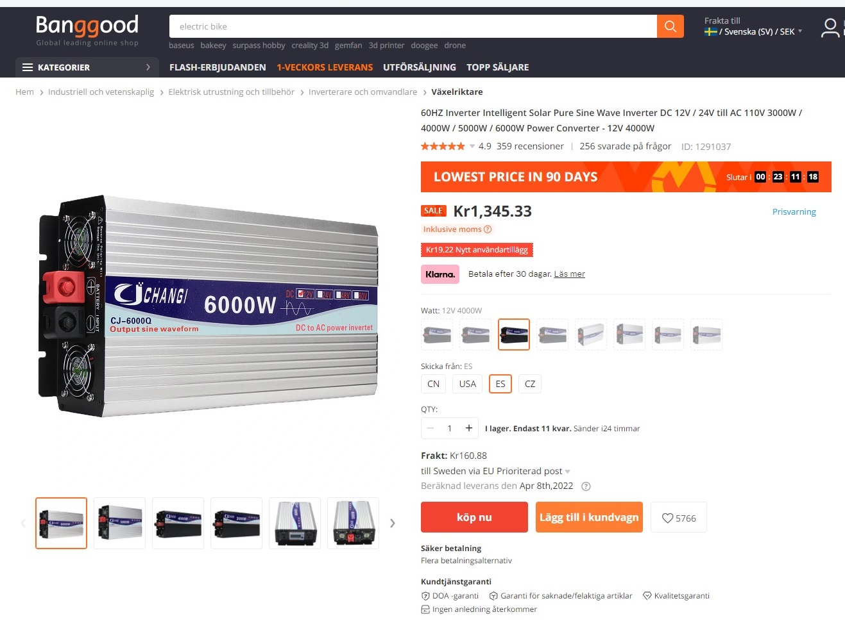Click the köp nu button

pyautogui.click(x=474, y=517)
